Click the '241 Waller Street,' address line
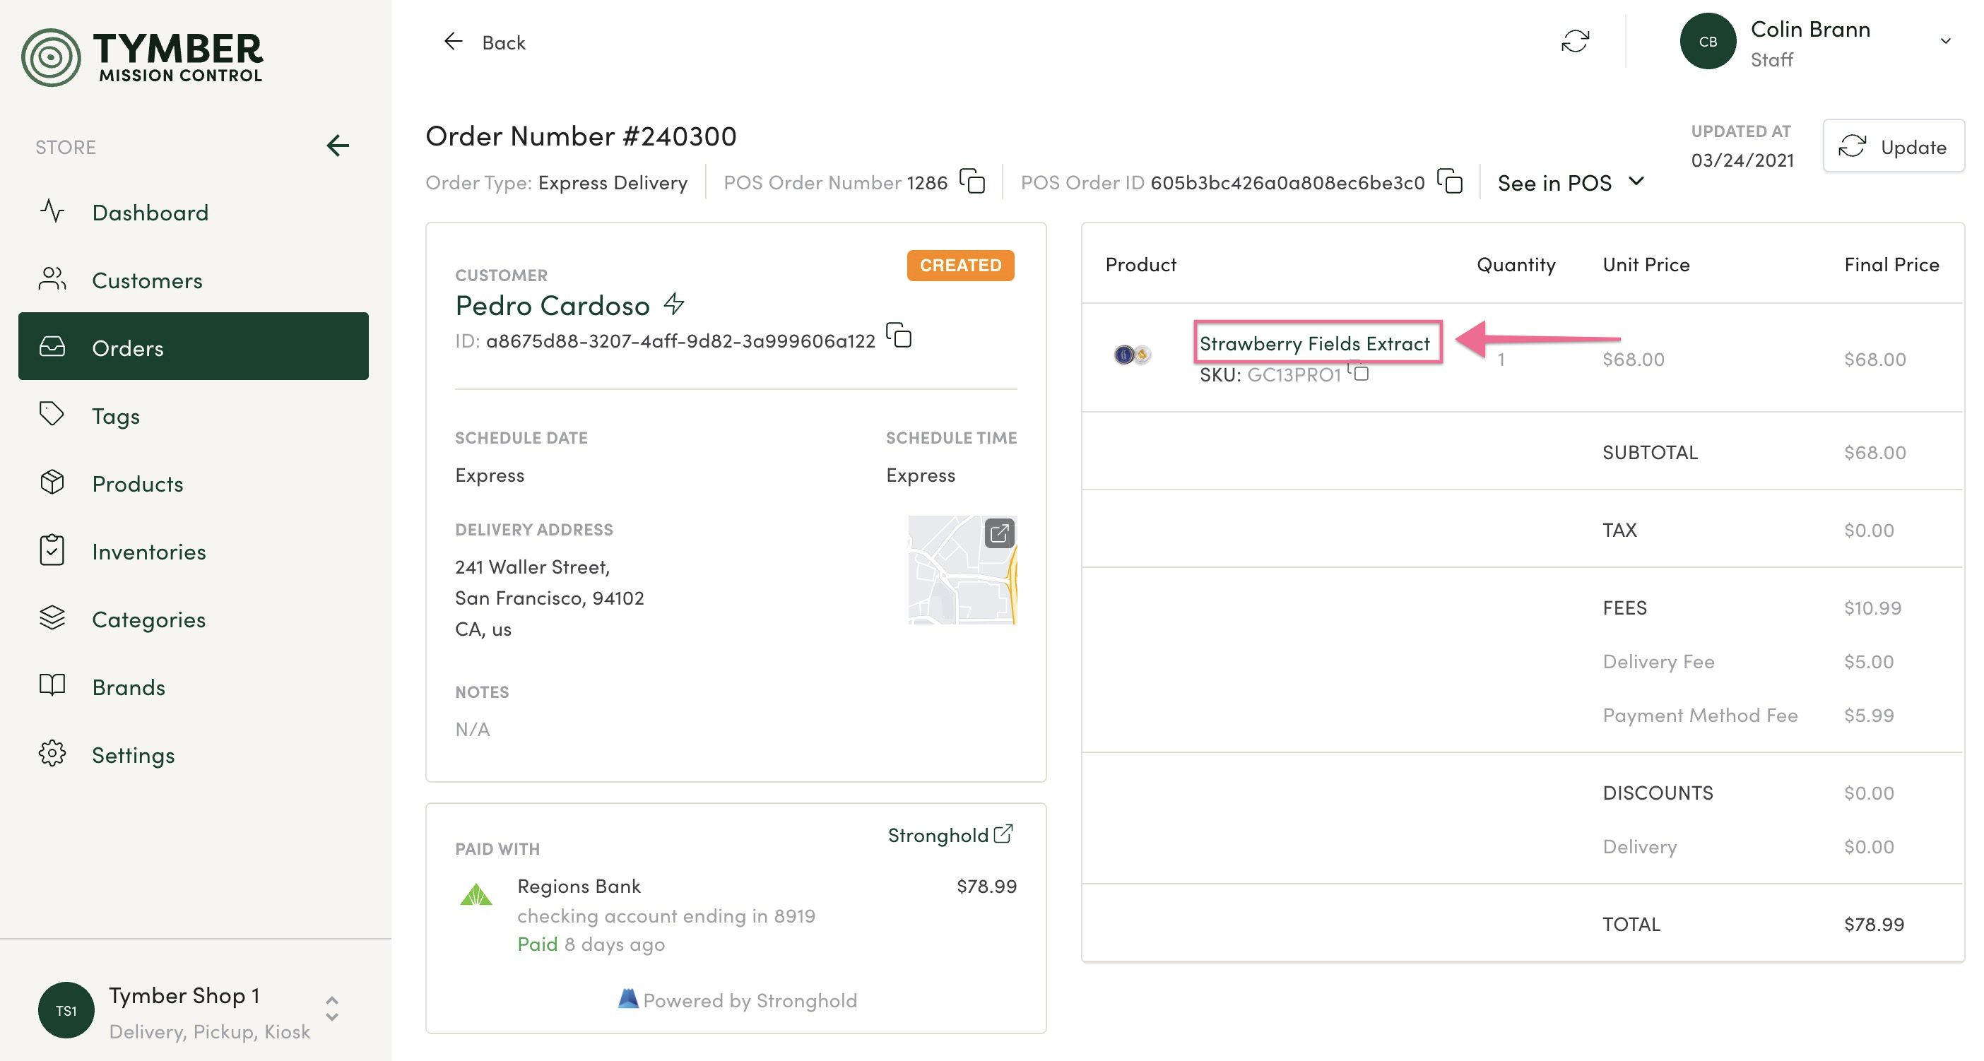 532,567
